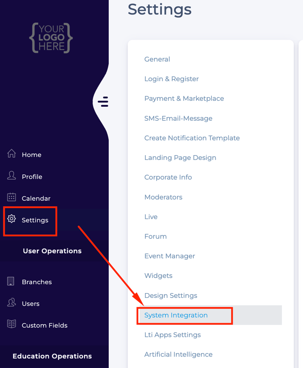The image size is (303, 368).
Task: Go to Event Manager settings
Action: tap(170, 256)
